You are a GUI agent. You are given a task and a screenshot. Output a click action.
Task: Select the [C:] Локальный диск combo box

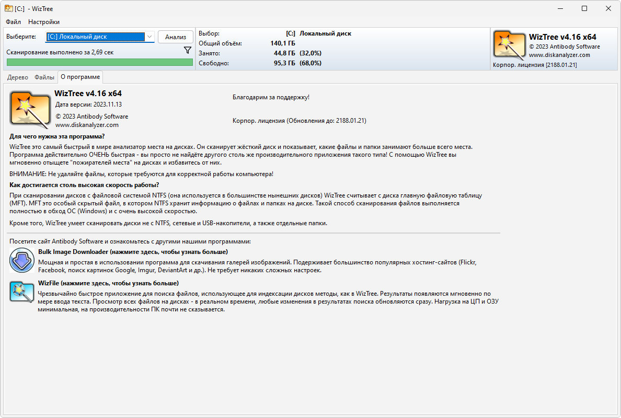click(x=100, y=37)
